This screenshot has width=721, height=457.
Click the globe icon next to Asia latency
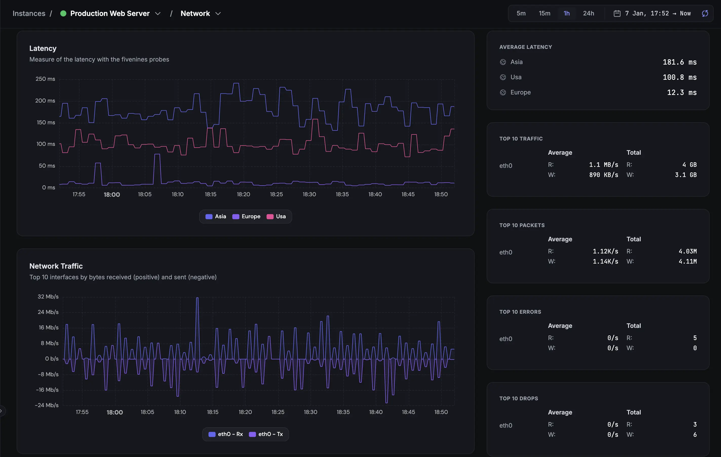tap(503, 62)
